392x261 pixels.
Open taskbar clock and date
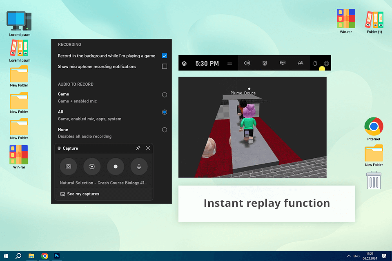click(370, 256)
